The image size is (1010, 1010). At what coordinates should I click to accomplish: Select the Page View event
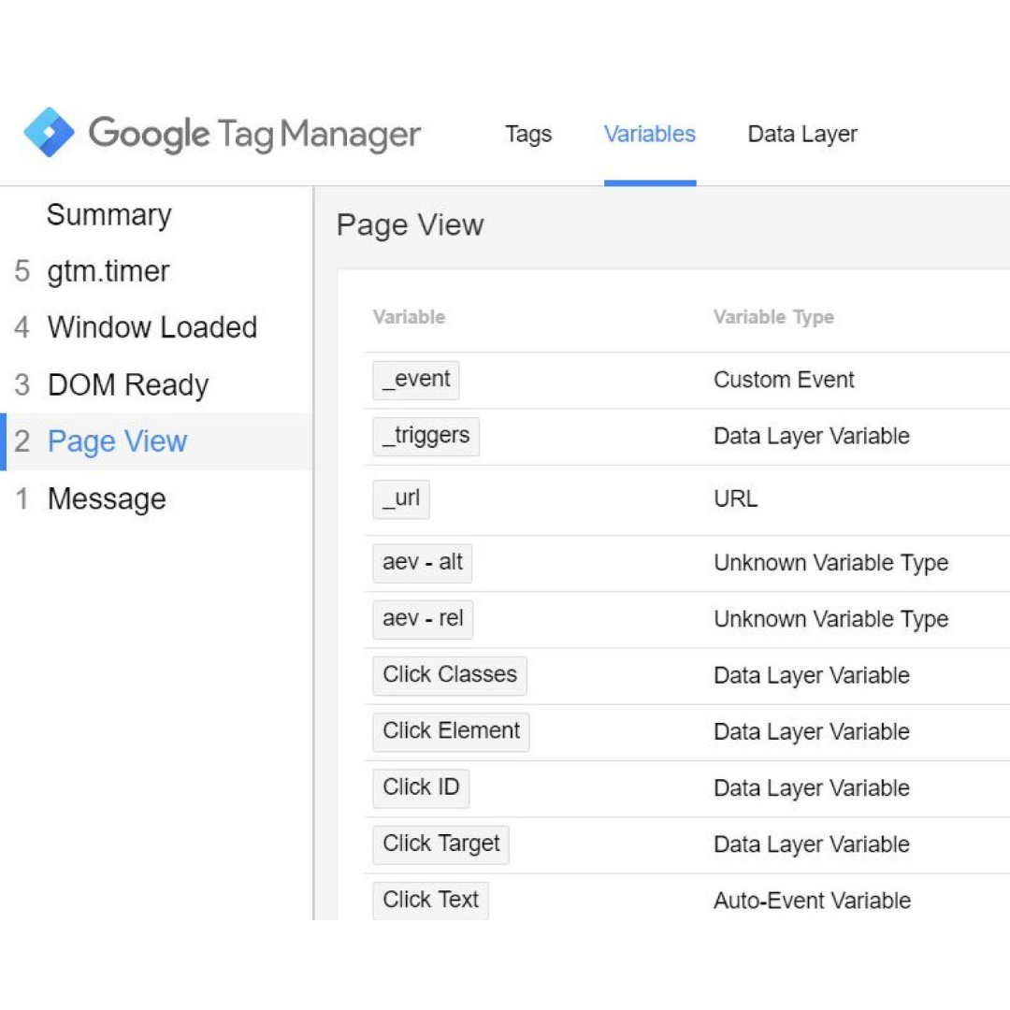click(156, 441)
